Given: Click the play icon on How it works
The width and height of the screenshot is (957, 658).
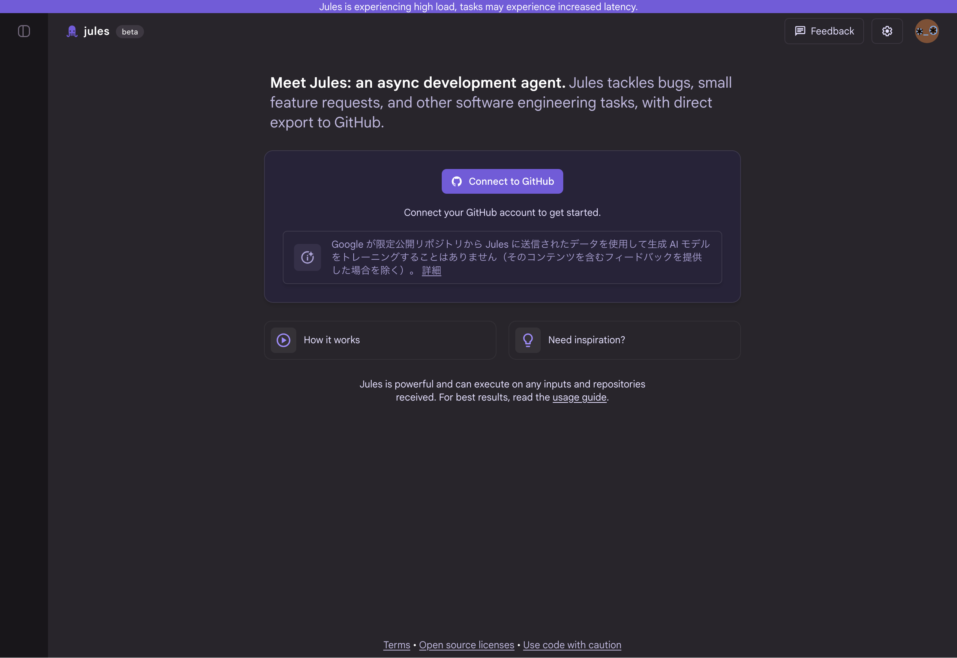Looking at the screenshot, I should coord(283,340).
